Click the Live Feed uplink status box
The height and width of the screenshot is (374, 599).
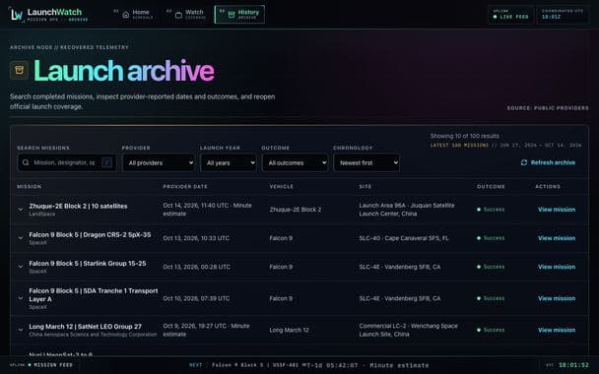[510, 15]
